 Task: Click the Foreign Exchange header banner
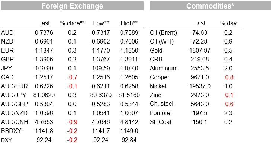click(x=72, y=6)
